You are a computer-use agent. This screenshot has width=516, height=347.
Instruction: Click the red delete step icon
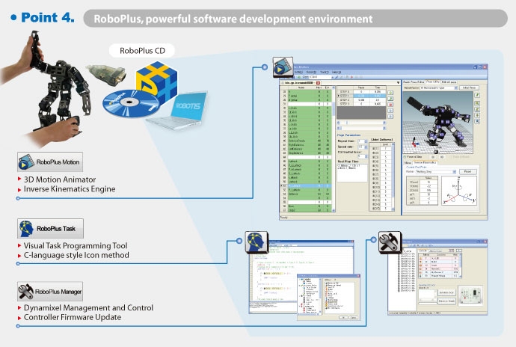[x=390, y=105]
